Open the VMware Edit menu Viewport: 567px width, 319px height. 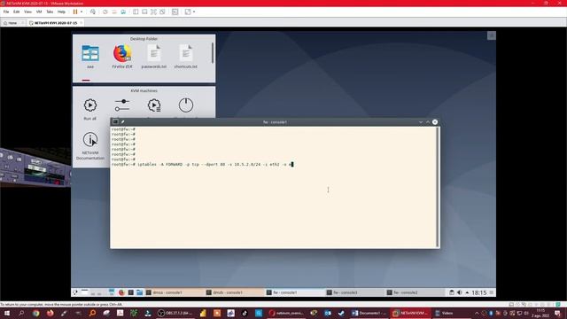pos(17,12)
